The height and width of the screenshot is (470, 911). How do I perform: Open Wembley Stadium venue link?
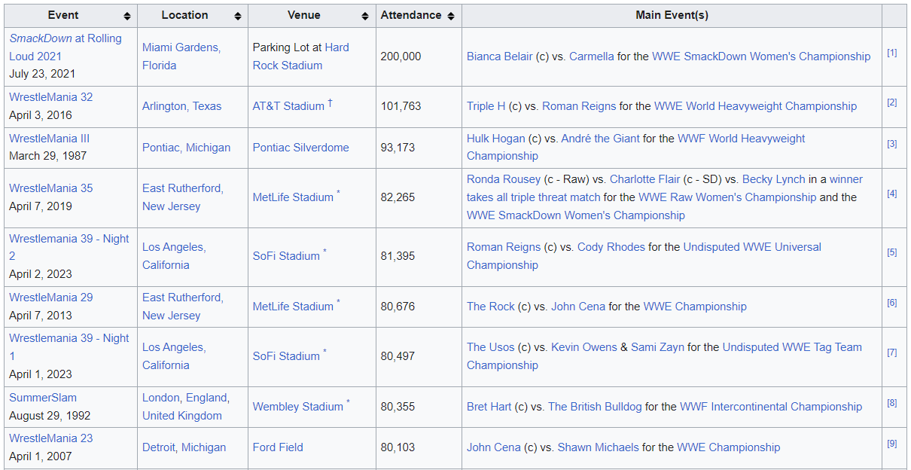(298, 406)
